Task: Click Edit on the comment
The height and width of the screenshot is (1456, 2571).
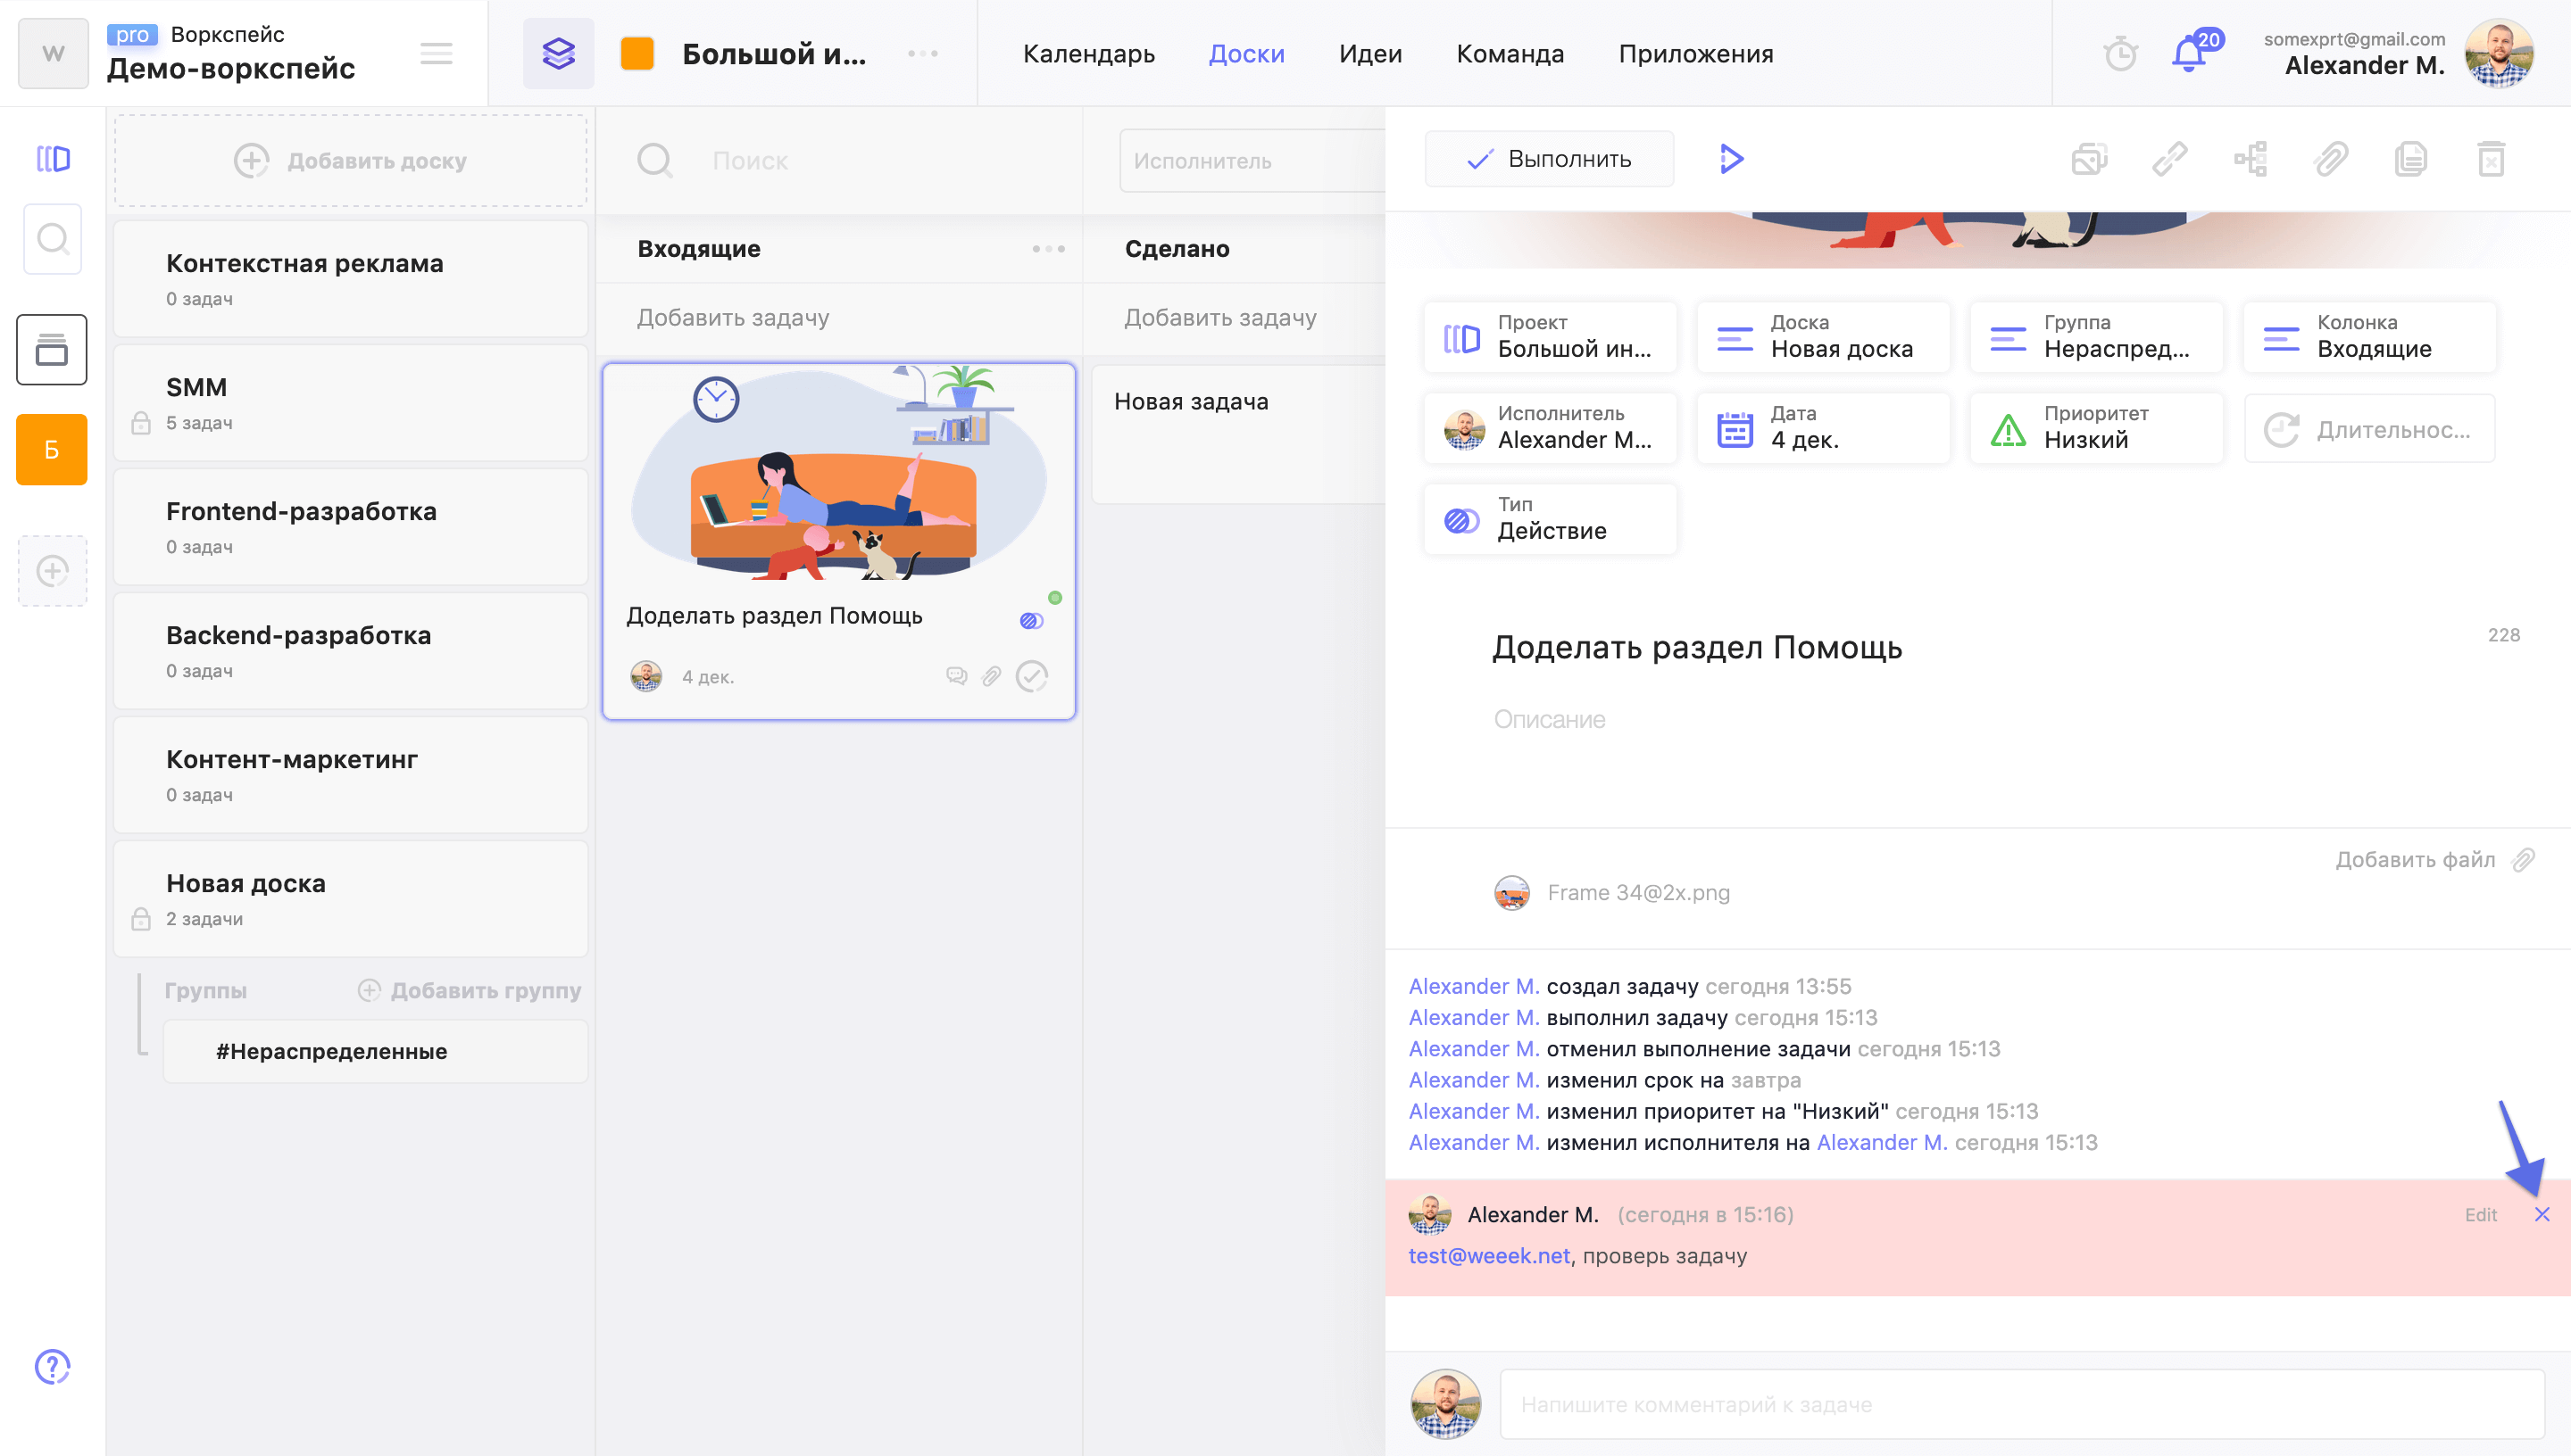Action: (x=2480, y=1214)
